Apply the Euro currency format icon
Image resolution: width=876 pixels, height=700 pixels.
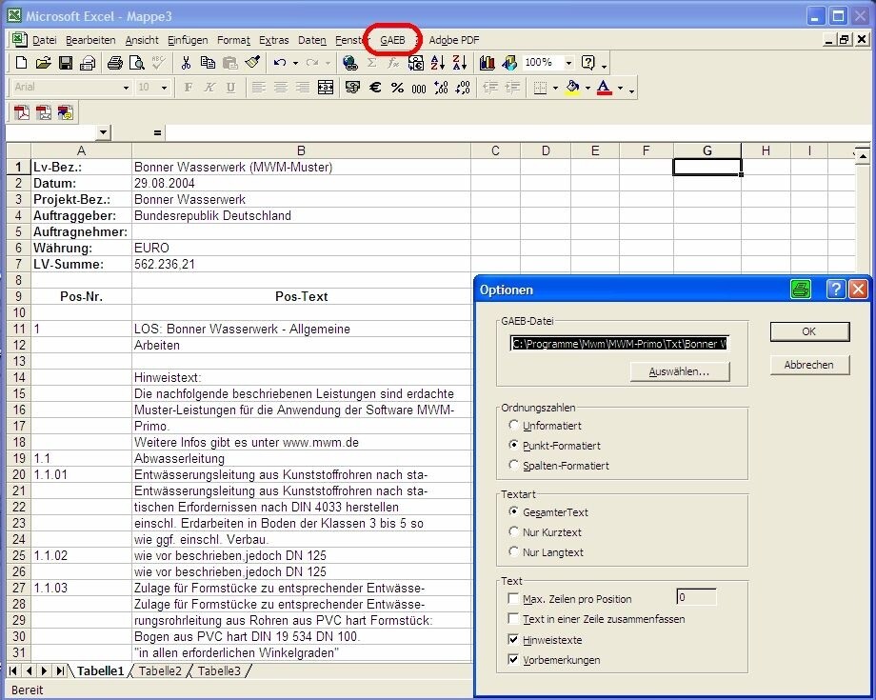[375, 88]
